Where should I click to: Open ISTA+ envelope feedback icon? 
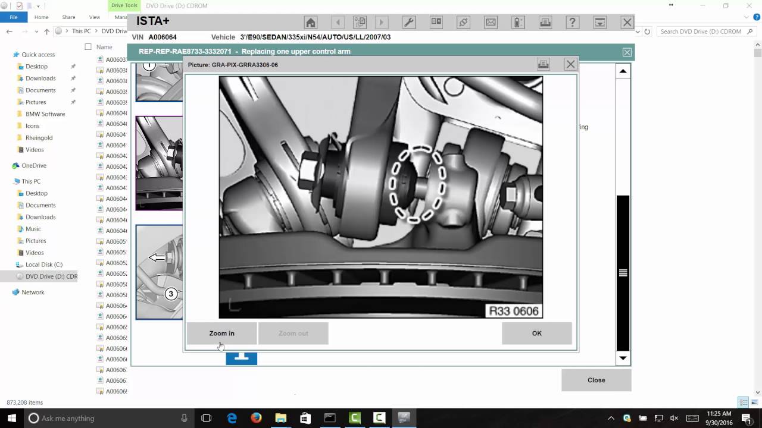[x=491, y=23]
